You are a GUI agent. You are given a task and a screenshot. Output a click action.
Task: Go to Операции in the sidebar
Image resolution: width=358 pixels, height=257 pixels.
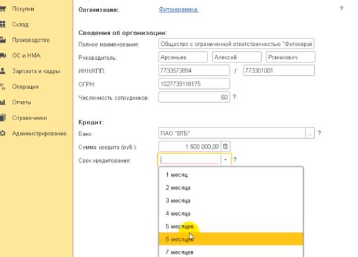click(25, 86)
